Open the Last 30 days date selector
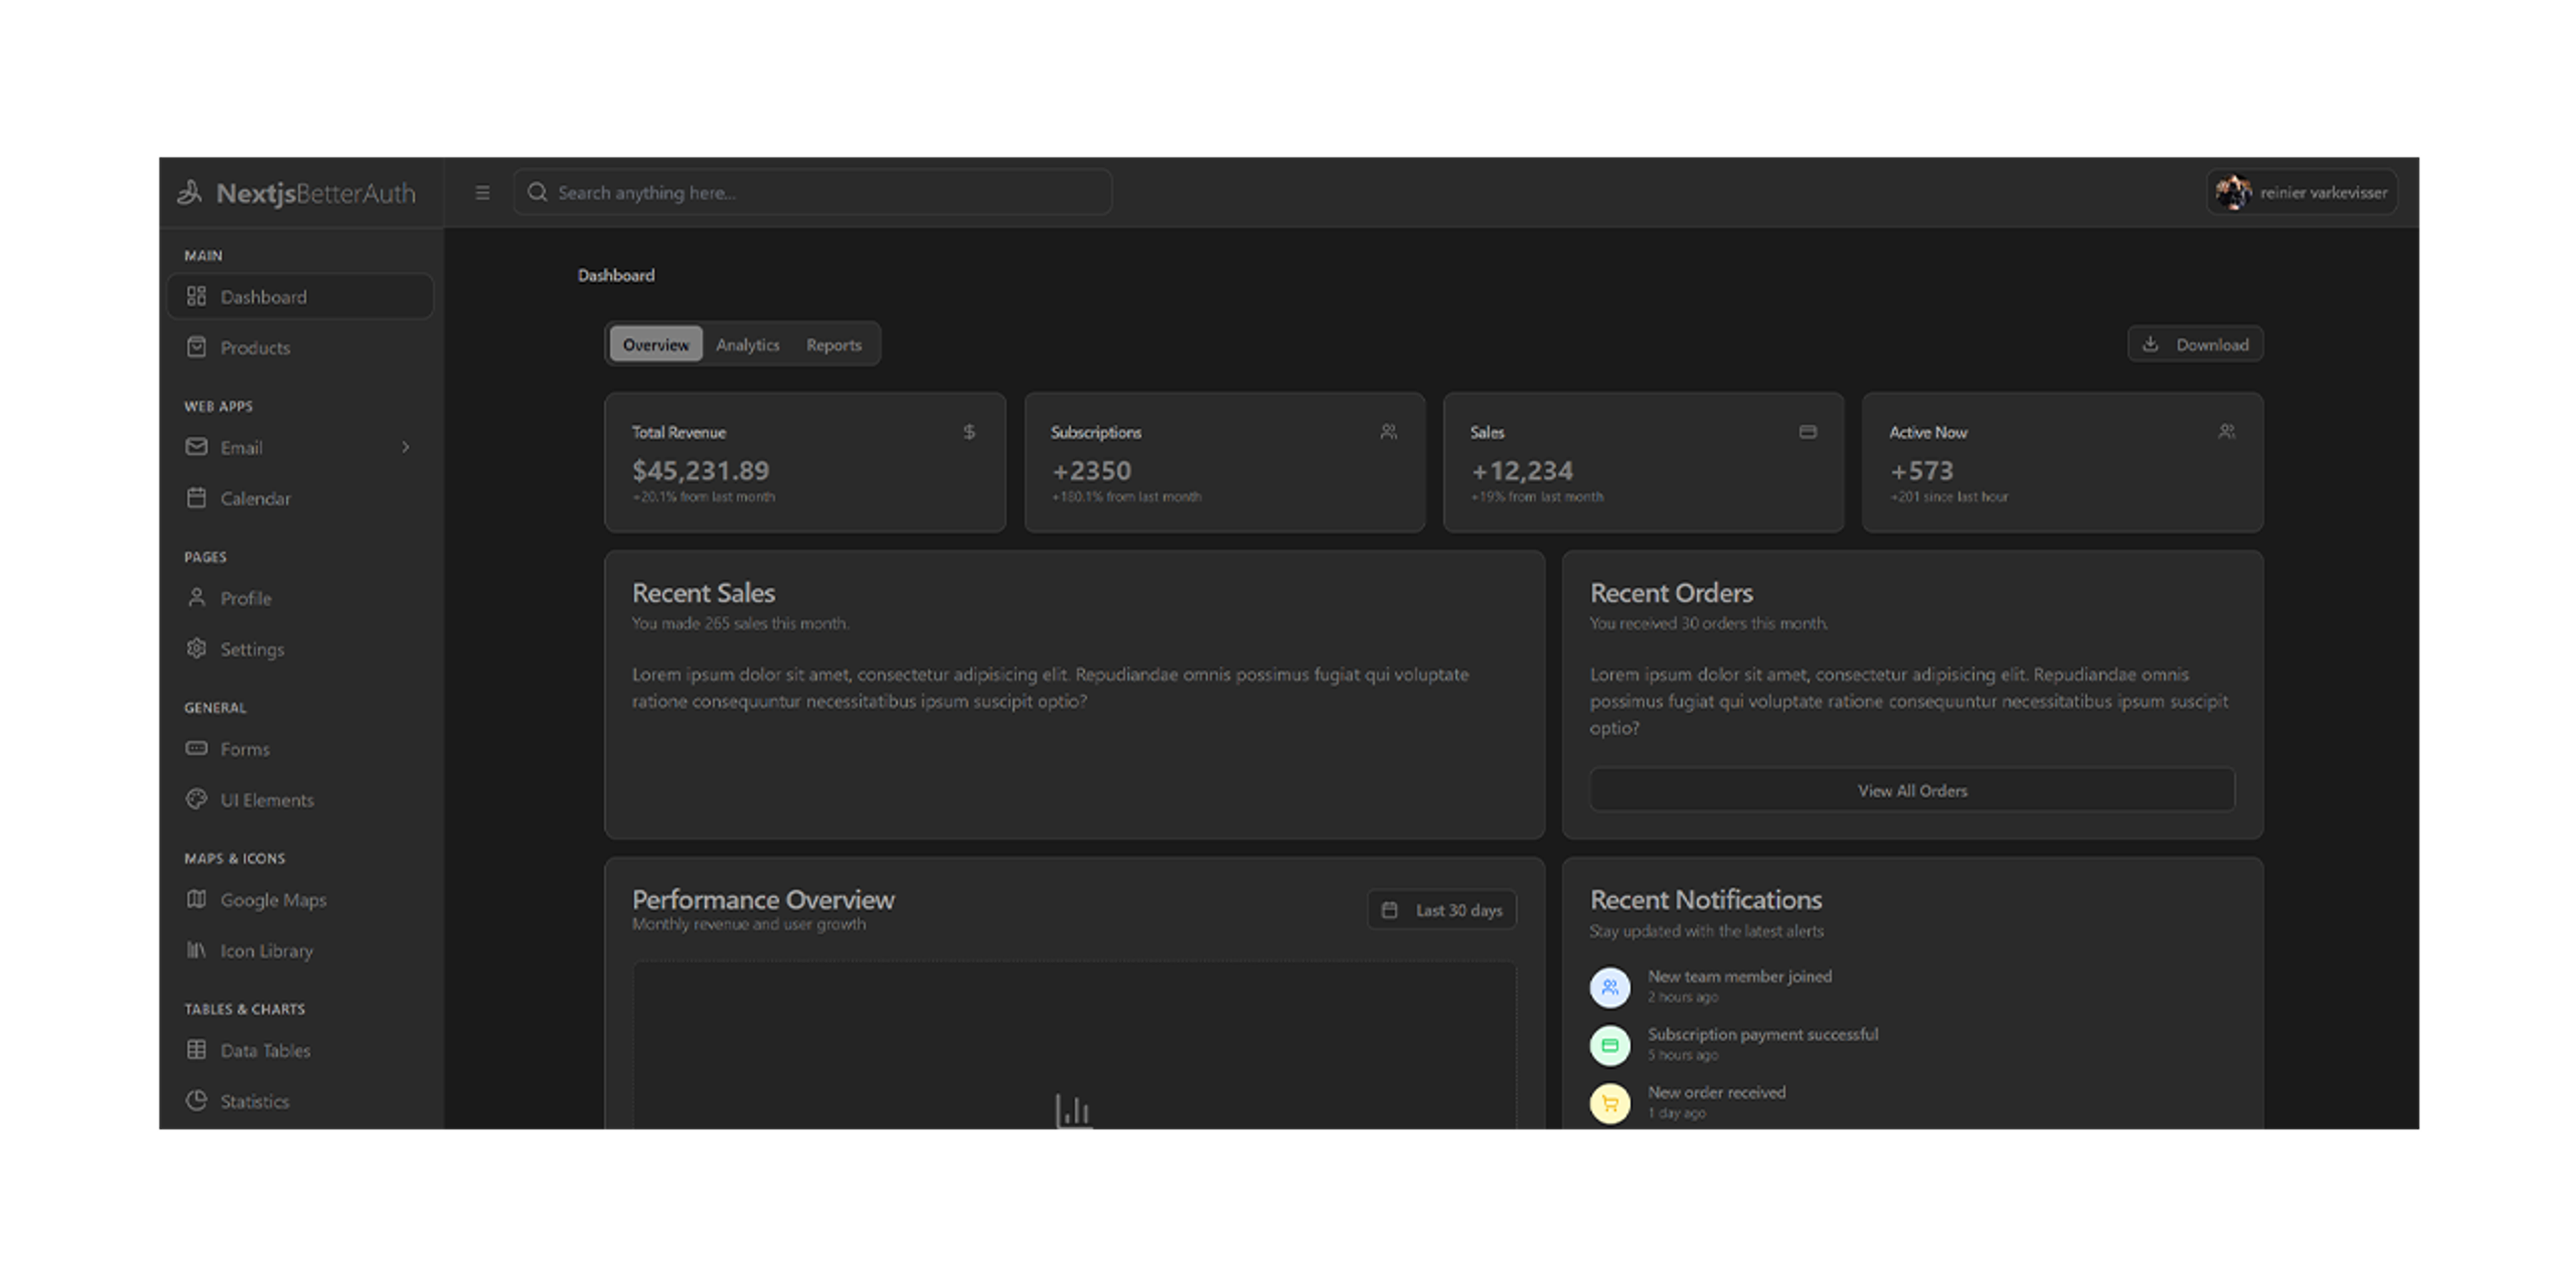The width and height of the screenshot is (2576, 1288). (x=1441, y=910)
